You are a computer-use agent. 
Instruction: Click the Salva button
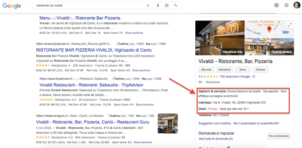click(243, 70)
